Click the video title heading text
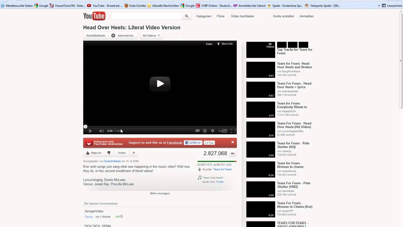This screenshot has width=403, height=227. (x=132, y=27)
